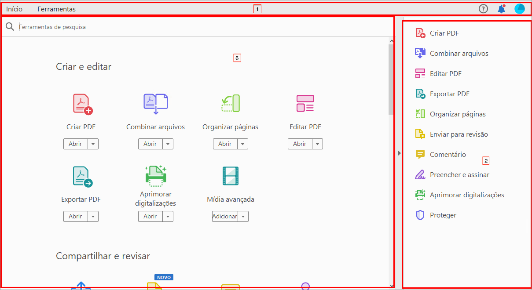Image resolution: width=532 pixels, height=290 pixels.
Task: Click Adicionar under Mídia avançada
Action: pos(225,216)
